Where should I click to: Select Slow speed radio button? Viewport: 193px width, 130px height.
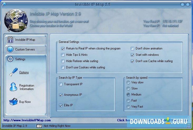point(128,88)
